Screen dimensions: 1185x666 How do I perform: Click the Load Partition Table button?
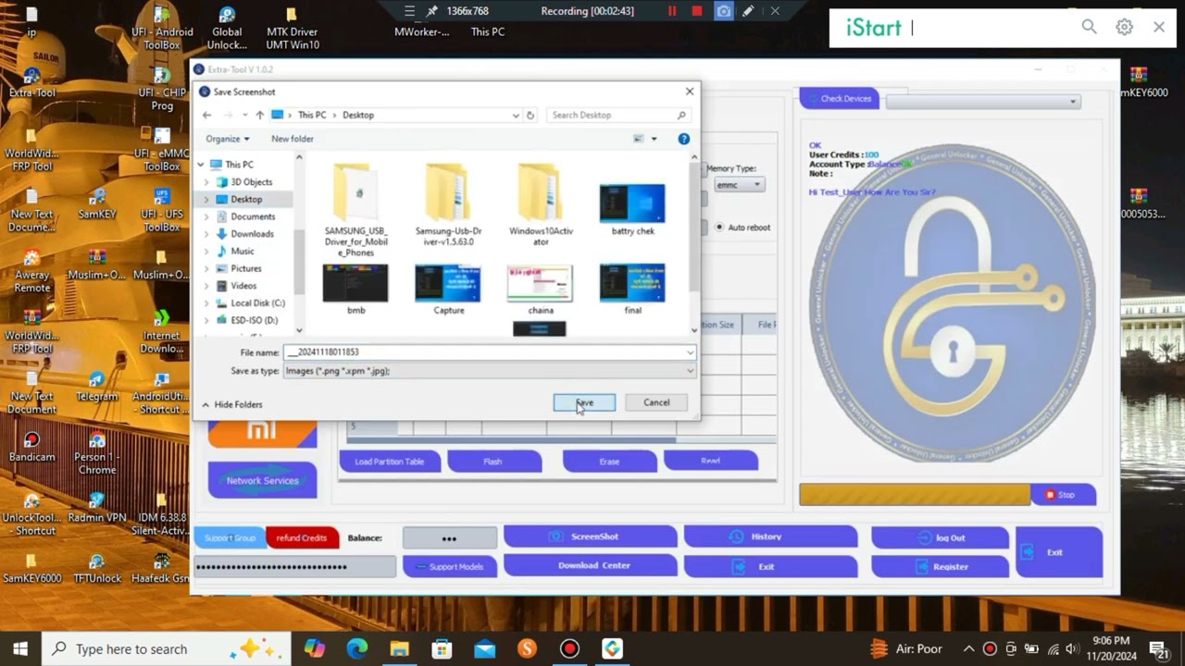390,462
